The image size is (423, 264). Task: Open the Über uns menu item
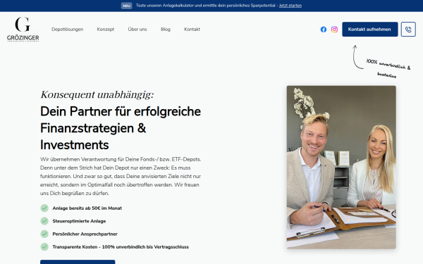coord(137,29)
